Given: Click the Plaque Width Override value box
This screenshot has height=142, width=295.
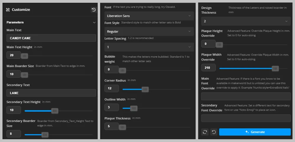Looking at the screenshot, I should point(209,68).
